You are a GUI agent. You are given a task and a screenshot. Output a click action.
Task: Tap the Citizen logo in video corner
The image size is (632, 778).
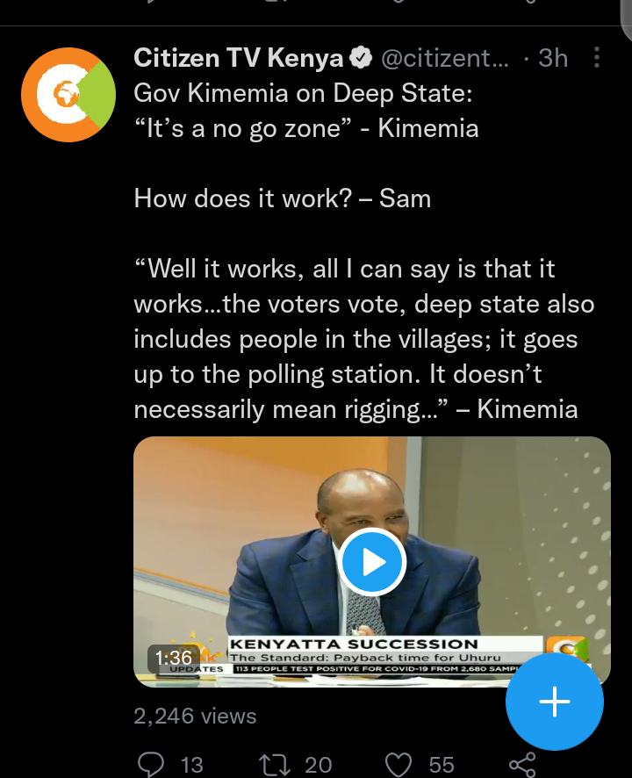[x=567, y=647]
